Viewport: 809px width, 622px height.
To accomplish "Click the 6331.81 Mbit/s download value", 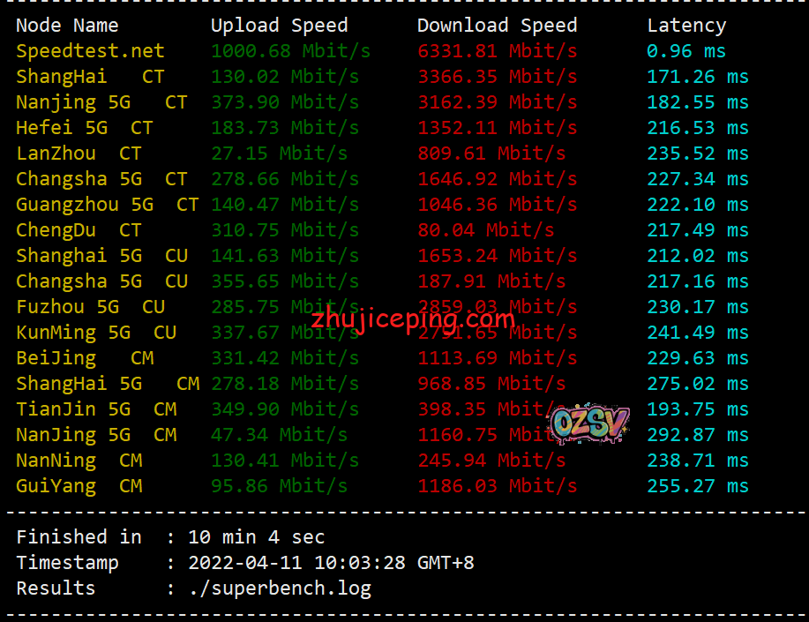I will 497,51.
